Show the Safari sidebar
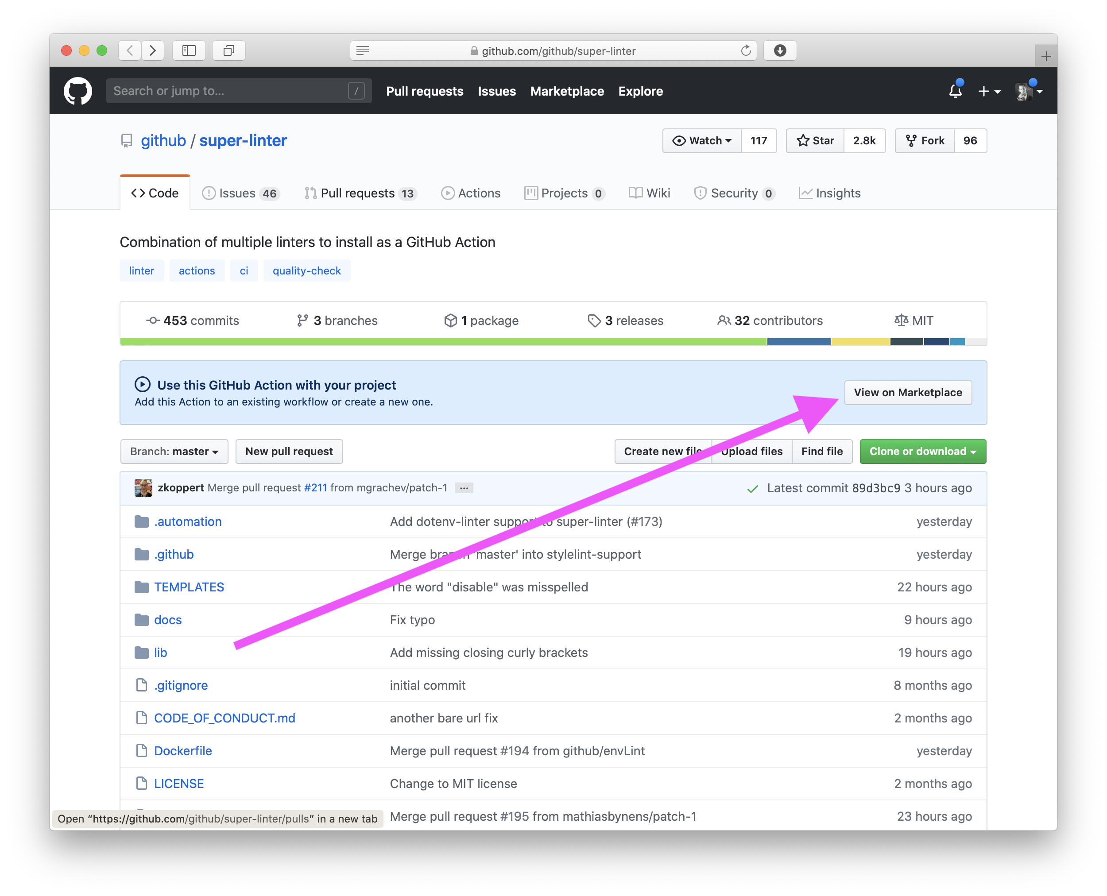Image resolution: width=1107 pixels, height=896 pixels. coord(189,50)
